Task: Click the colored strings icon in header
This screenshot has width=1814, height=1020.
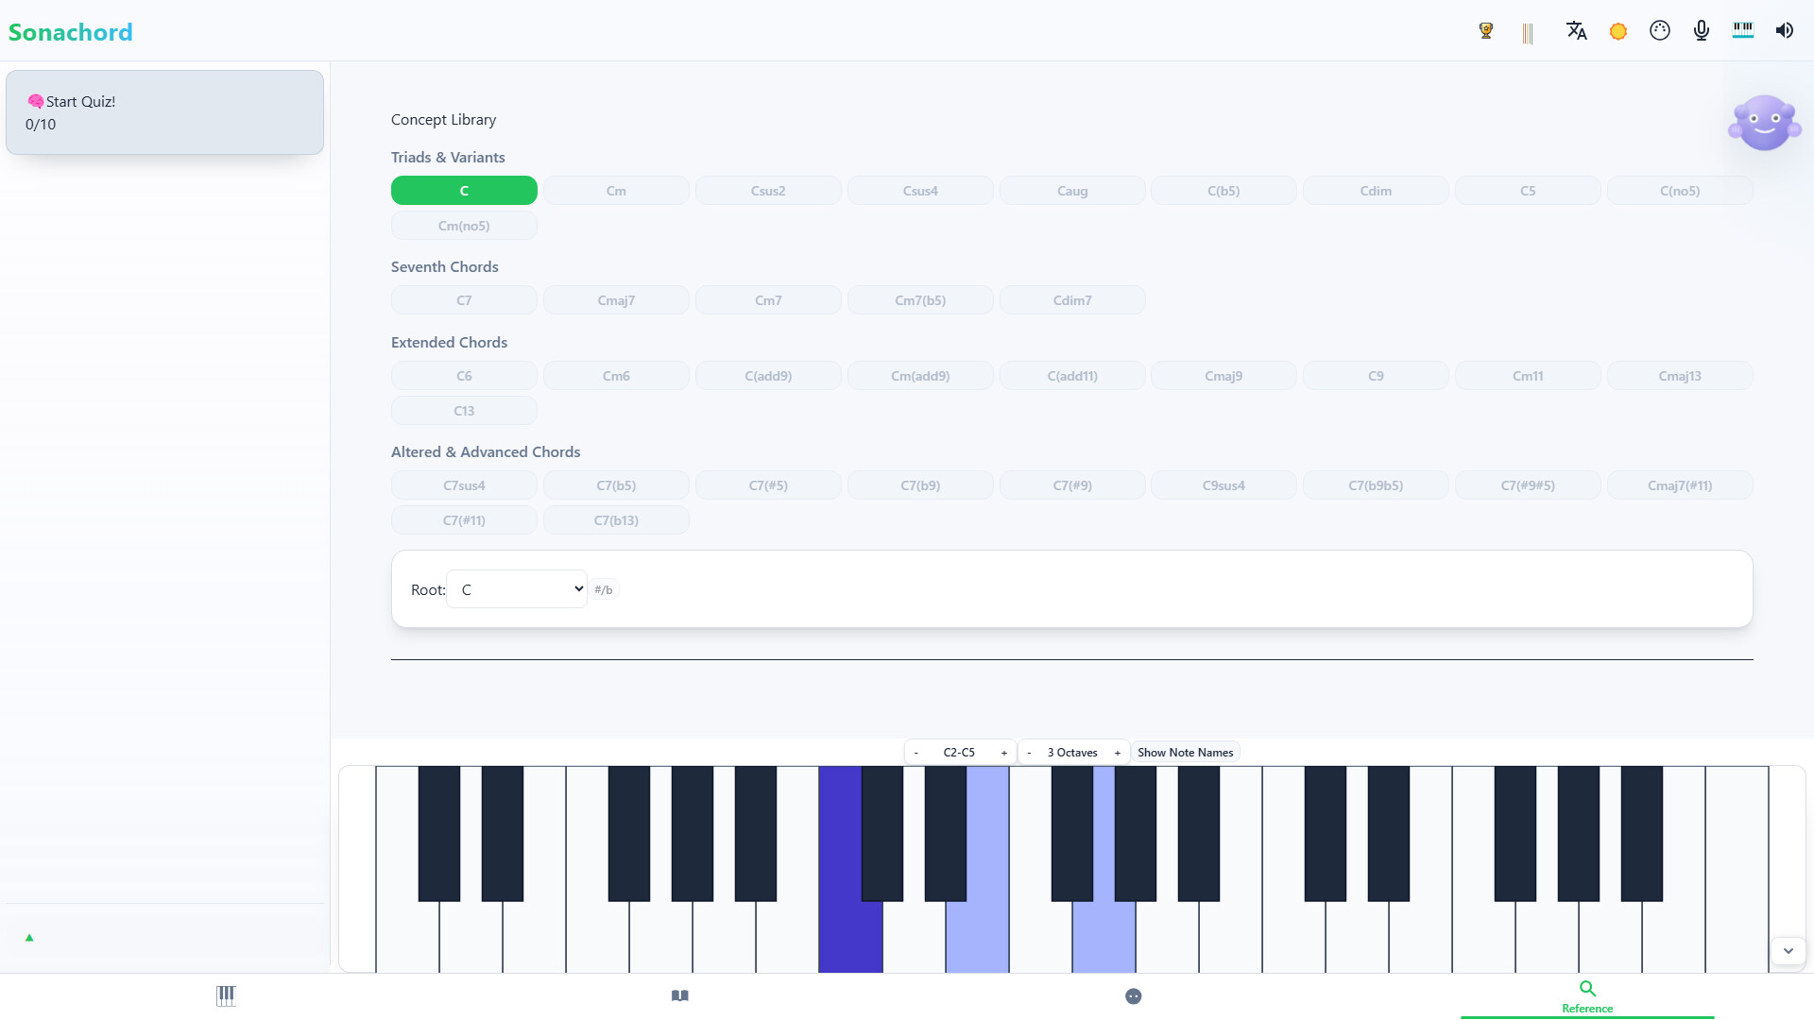Action: (x=1528, y=33)
